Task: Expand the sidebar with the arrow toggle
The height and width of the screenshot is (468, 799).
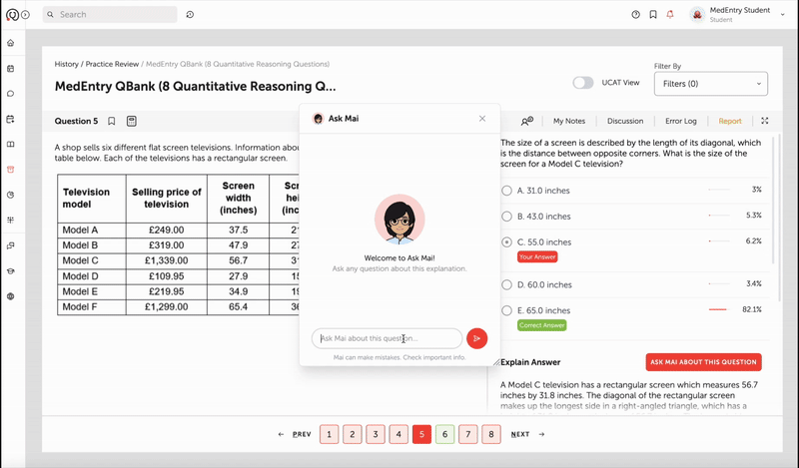Action: (26, 15)
